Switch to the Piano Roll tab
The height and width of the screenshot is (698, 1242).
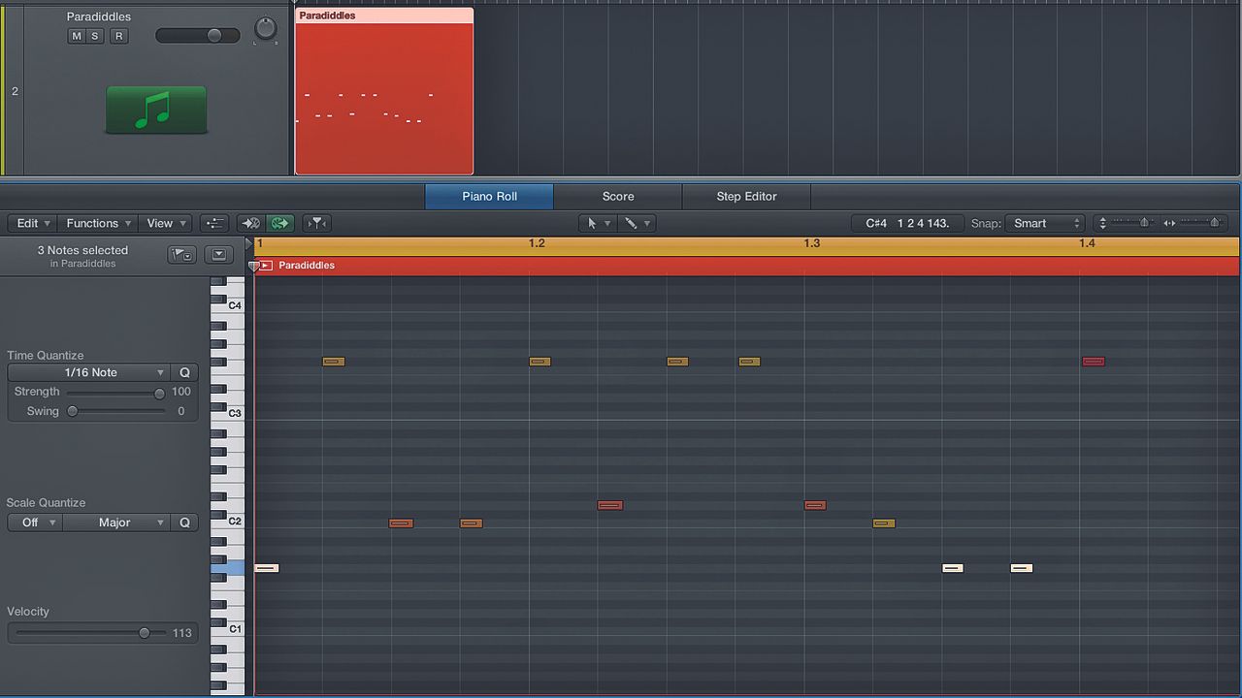489,197
